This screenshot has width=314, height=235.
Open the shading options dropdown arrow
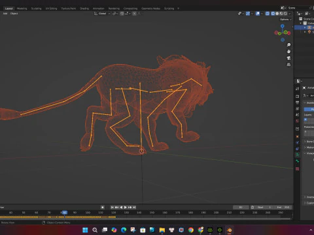290,14
